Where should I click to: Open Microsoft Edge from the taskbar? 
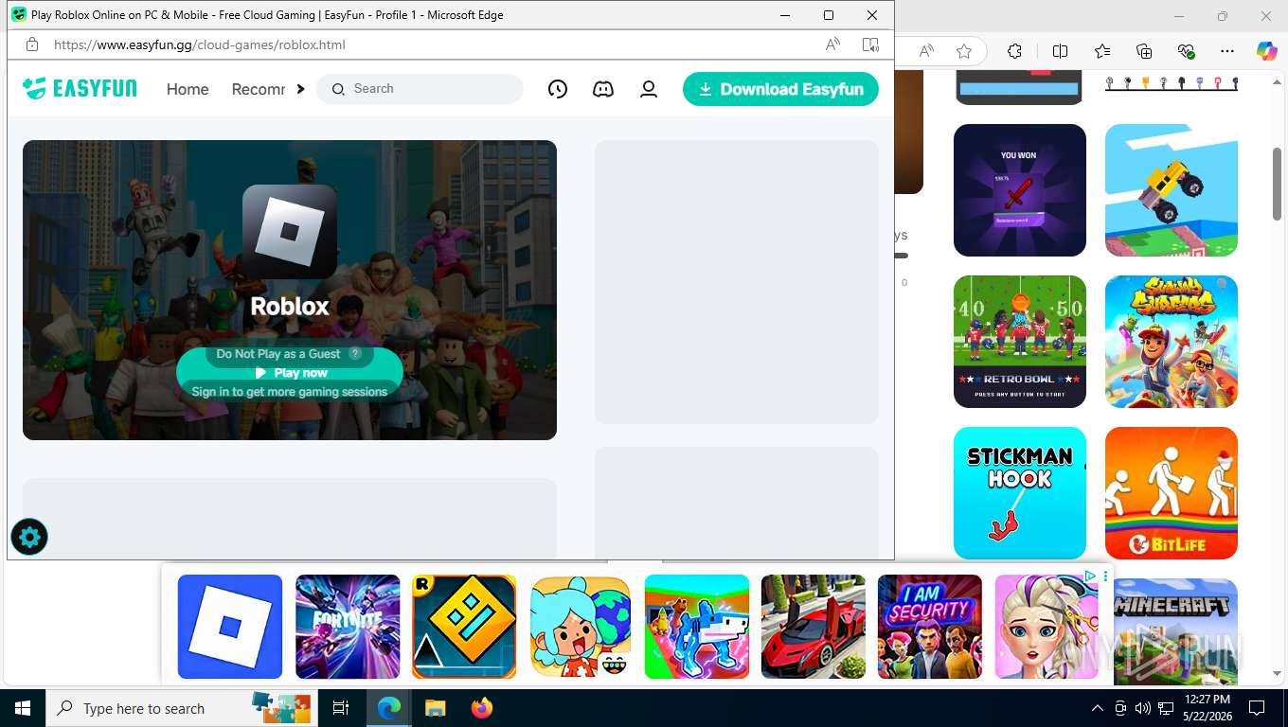[x=388, y=708]
